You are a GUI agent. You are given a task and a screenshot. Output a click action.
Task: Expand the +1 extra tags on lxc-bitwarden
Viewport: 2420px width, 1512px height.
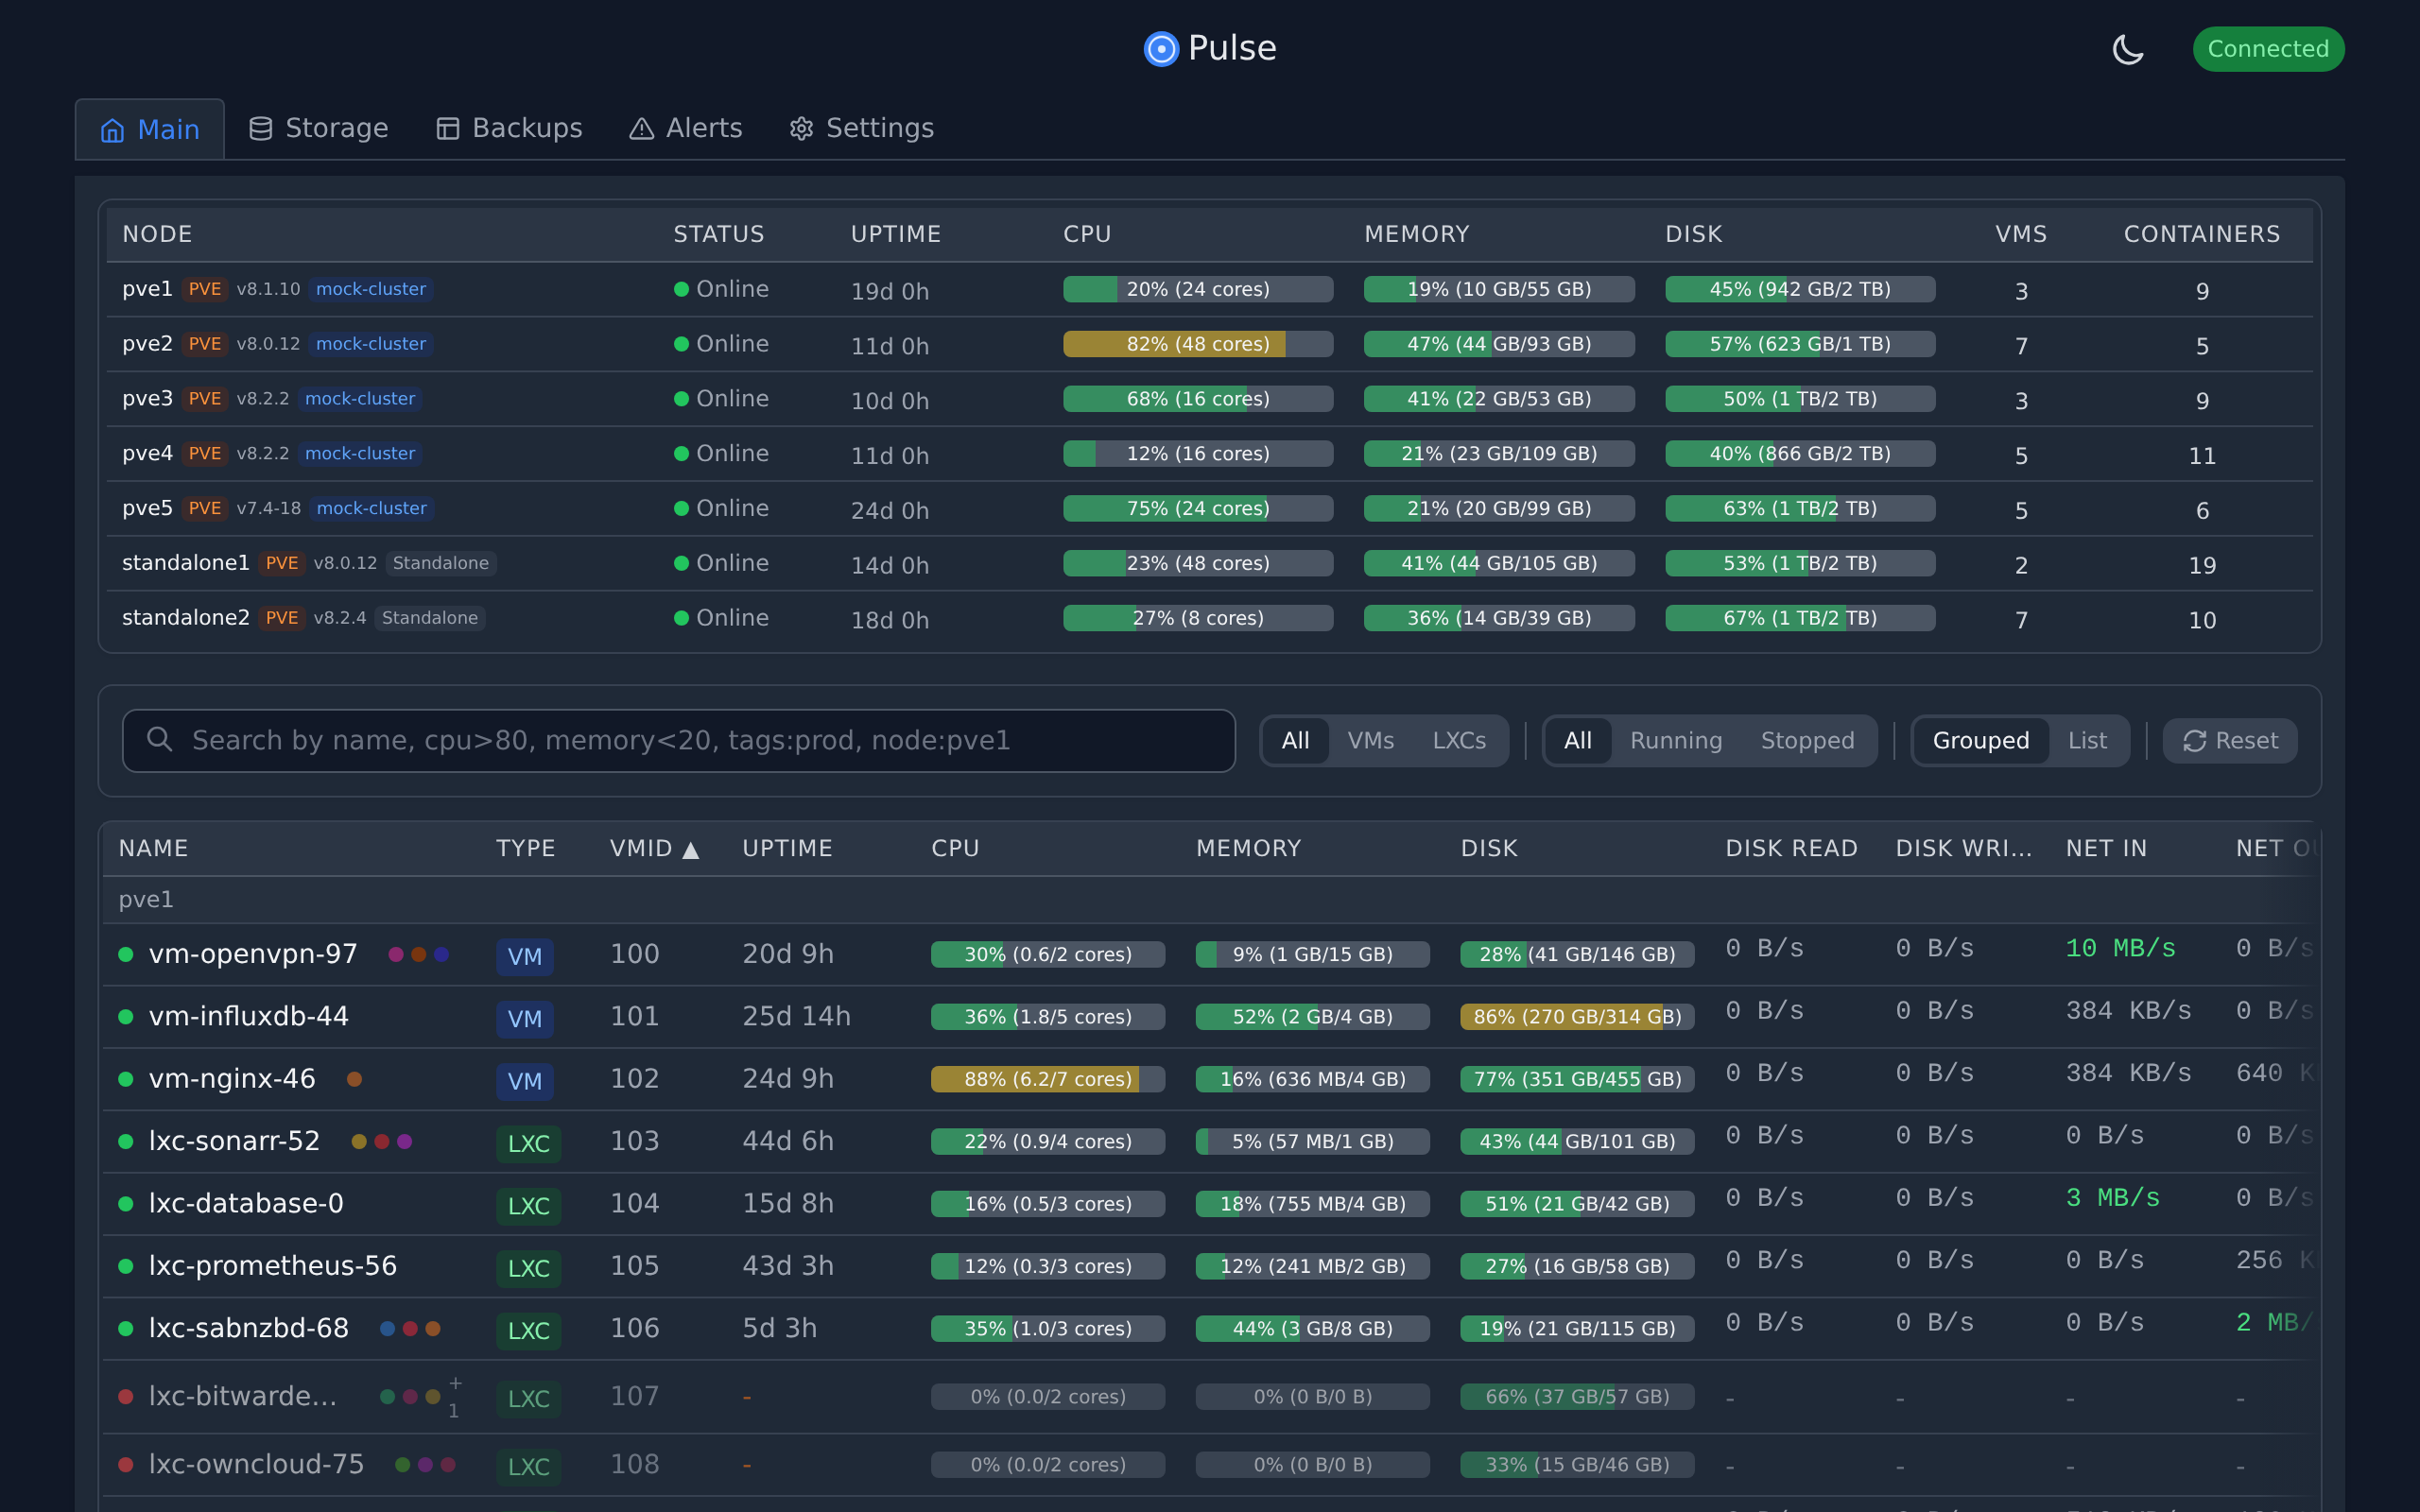coord(454,1397)
